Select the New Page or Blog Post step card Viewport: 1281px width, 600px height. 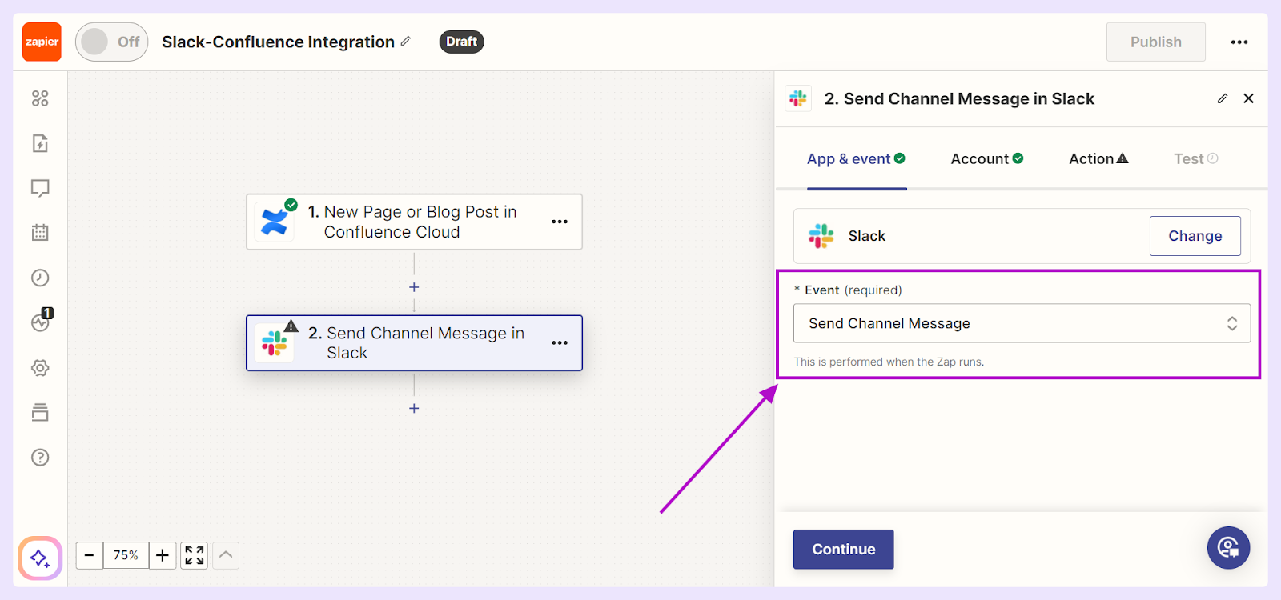pyautogui.click(x=414, y=222)
